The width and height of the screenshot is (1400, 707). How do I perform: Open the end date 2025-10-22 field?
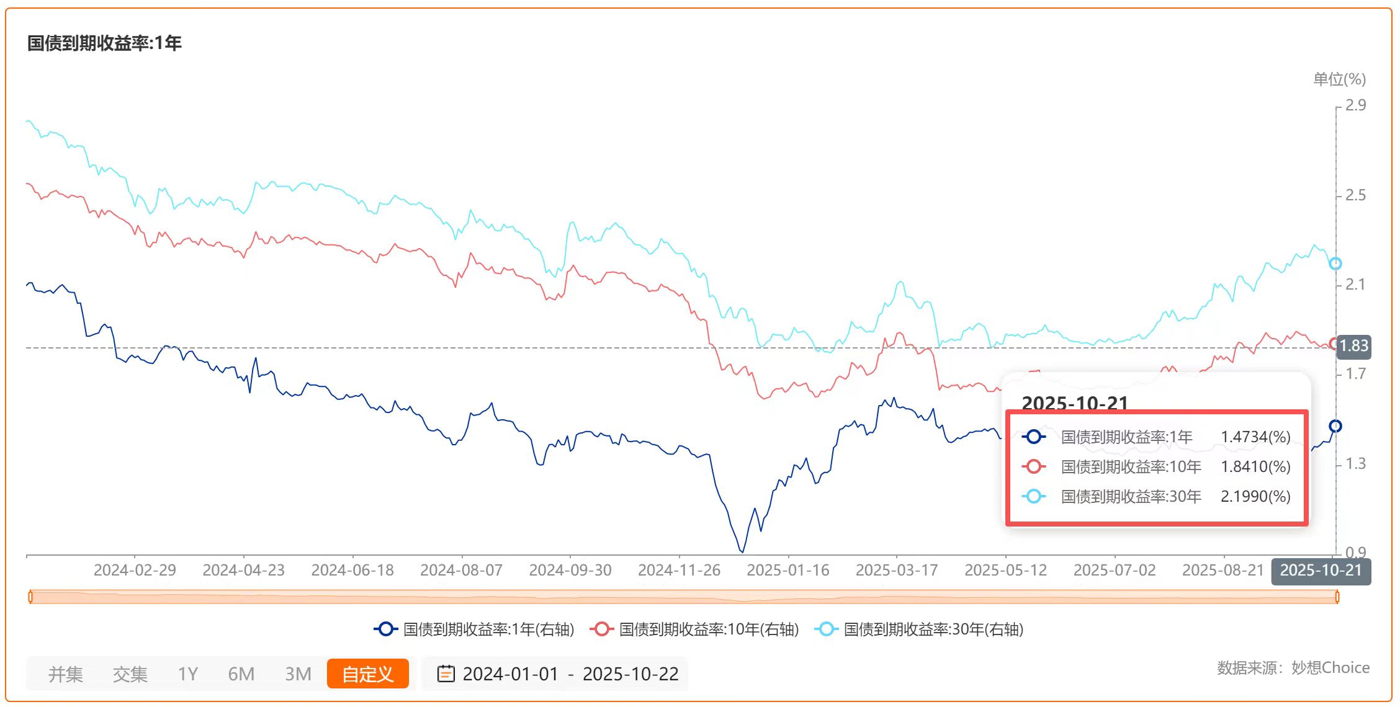(x=630, y=674)
